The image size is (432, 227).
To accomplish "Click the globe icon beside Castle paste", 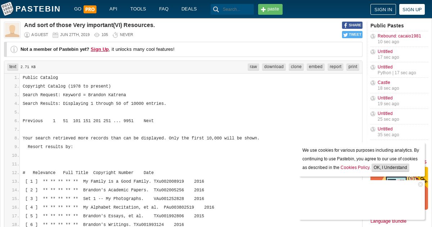I will 373,83.
